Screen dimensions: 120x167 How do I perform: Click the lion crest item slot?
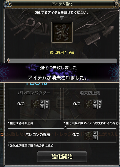[62, 32]
